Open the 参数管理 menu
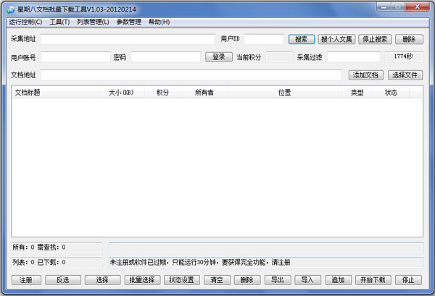Viewport: 435px width, 296px height. (x=129, y=22)
